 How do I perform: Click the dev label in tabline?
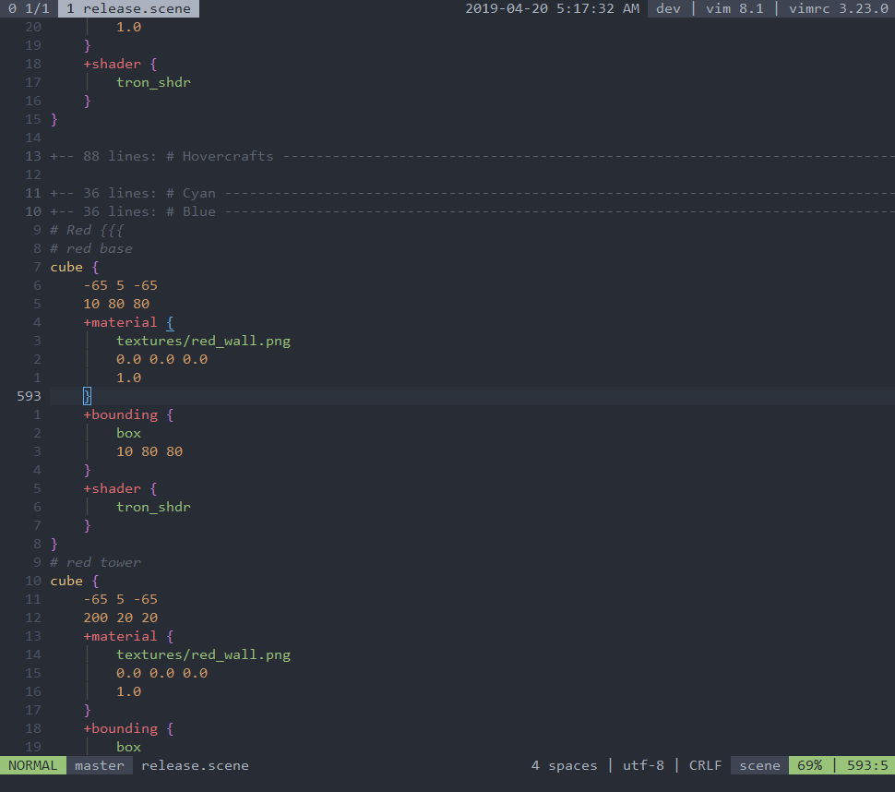tap(668, 8)
